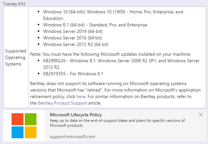Screen dimensions: 208x144
Task: Click the Supported Operating Systems row header
Action: click(16, 57)
